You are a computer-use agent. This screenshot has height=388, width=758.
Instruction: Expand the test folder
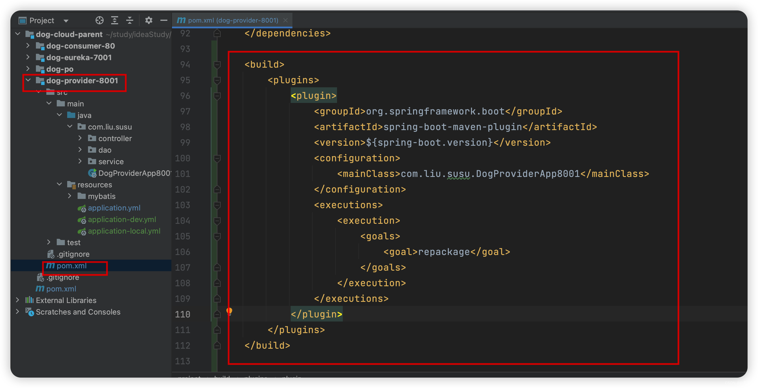49,242
